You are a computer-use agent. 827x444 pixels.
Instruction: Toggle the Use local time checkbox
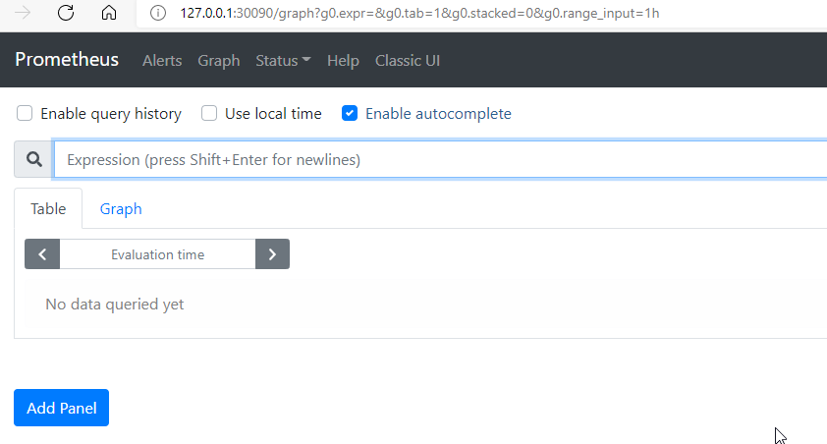point(209,114)
